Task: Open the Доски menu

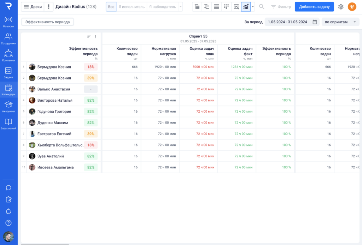Action: click(x=33, y=7)
